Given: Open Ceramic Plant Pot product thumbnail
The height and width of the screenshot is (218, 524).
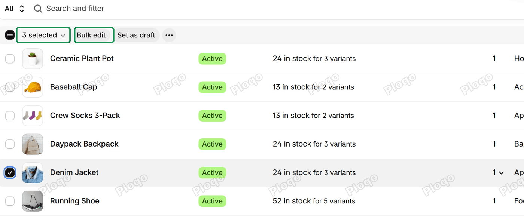Looking at the screenshot, I should [x=33, y=59].
